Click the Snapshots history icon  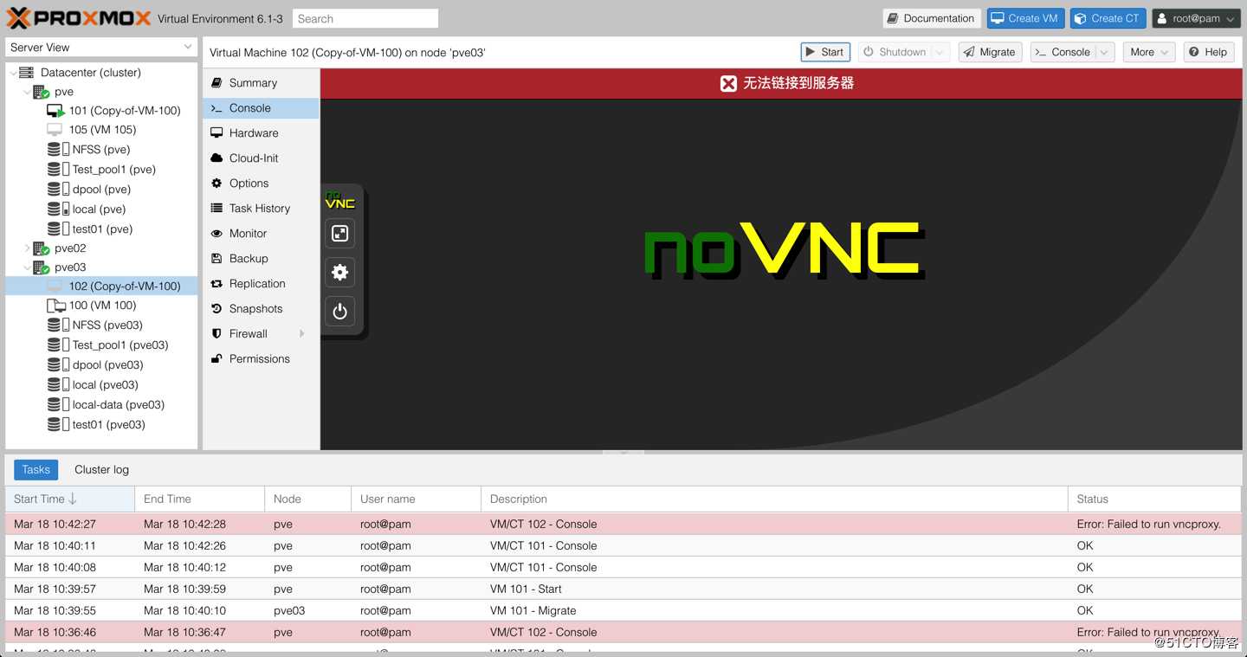click(216, 309)
